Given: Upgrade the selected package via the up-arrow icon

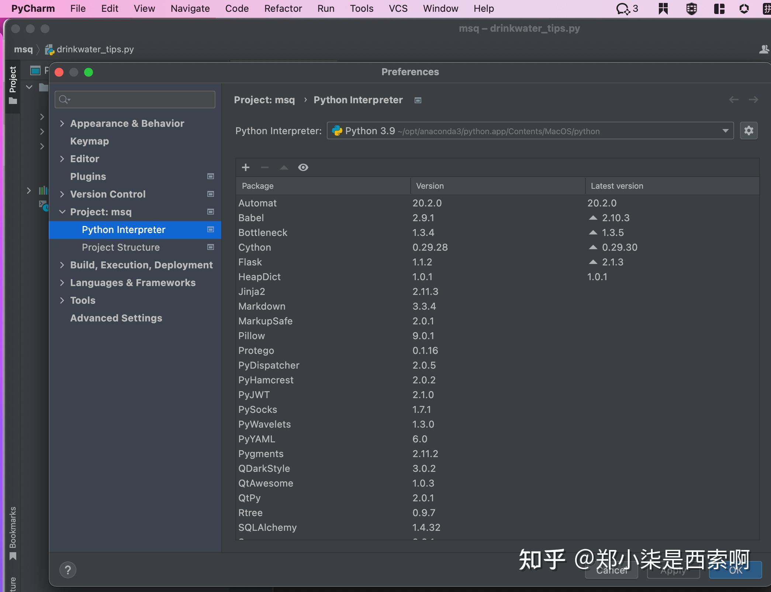Looking at the screenshot, I should [x=283, y=167].
